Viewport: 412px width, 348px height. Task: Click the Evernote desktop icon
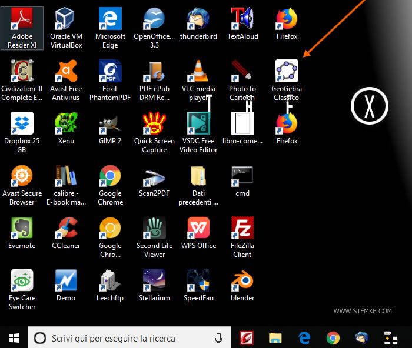click(x=22, y=233)
